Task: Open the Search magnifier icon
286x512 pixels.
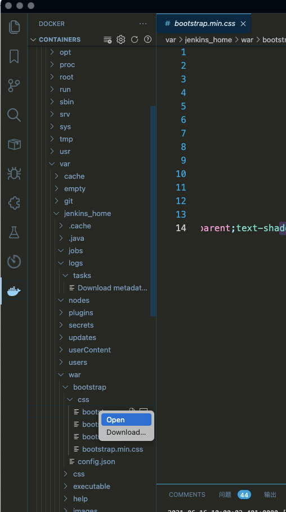Action: point(14,115)
